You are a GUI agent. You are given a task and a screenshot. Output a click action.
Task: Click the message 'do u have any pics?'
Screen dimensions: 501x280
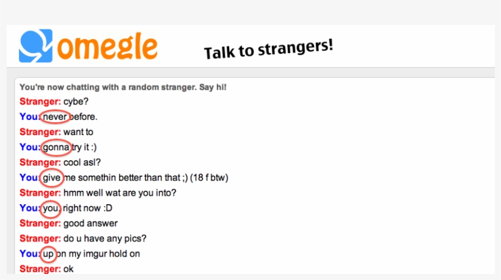point(104,238)
